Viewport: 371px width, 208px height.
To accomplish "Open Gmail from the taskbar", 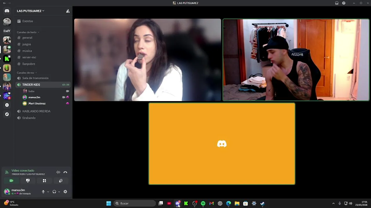I will click(212, 203).
